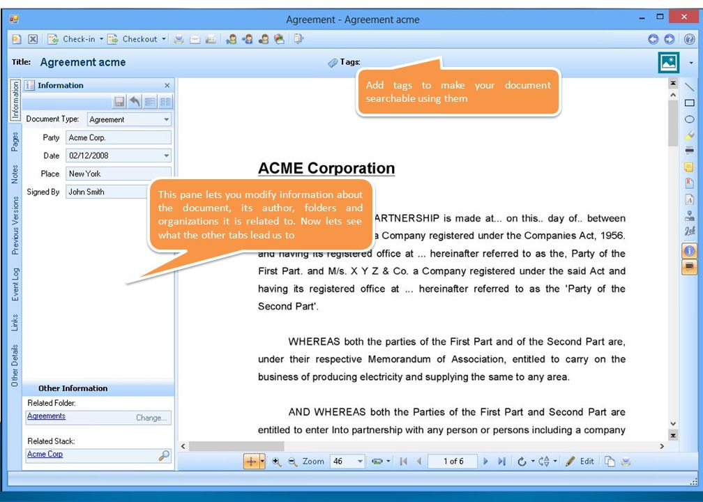Click the Change... button for related folder
Screen dimensions: 703x502
[151, 417]
